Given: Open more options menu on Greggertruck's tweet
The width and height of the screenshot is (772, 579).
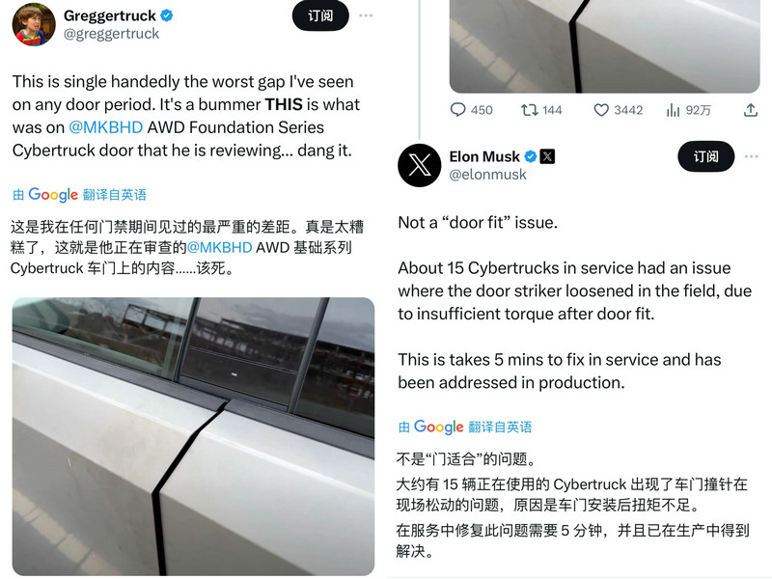Looking at the screenshot, I should (366, 15).
